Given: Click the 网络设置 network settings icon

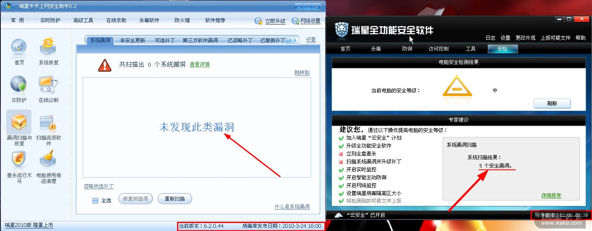Looking at the screenshot, I should 296,21.
